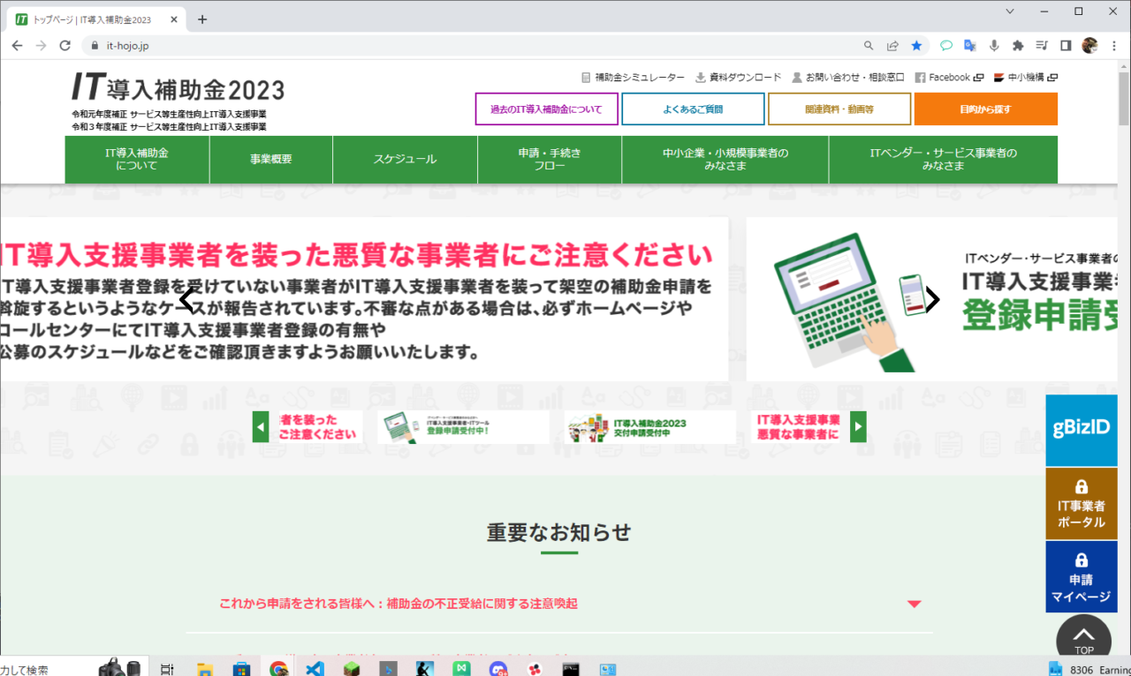Open the gBizID side button
This screenshot has height=676, width=1131.
coord(1081,430)
